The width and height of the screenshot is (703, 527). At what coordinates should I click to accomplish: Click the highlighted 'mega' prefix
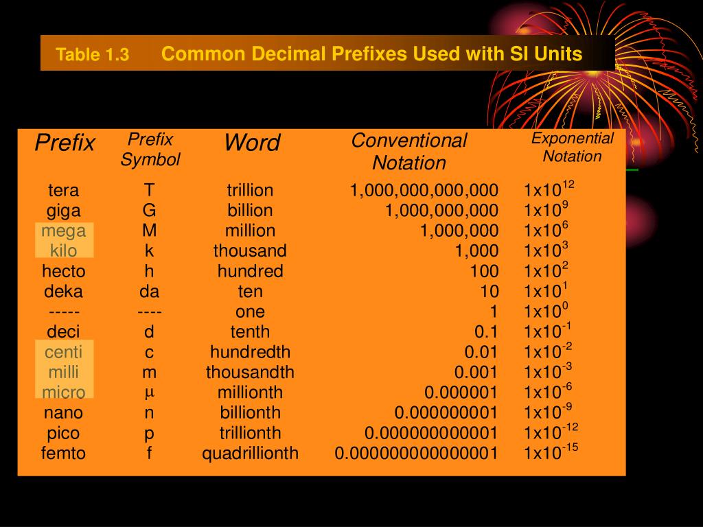63,231
